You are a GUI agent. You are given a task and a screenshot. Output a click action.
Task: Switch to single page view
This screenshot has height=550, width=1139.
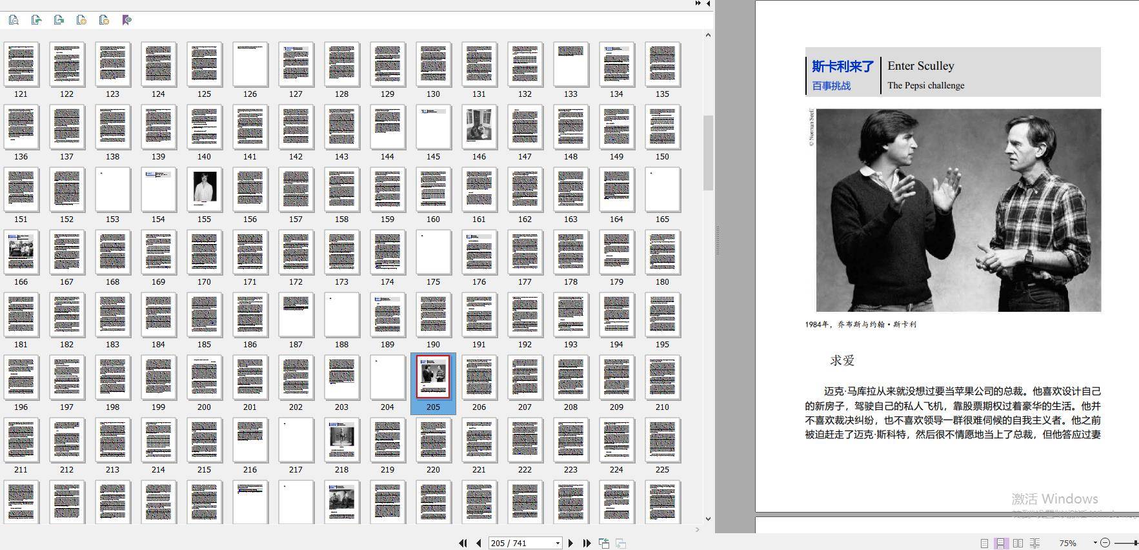[x=984, y=543]
